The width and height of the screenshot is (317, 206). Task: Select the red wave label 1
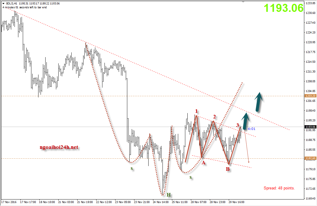pos(196,111)
